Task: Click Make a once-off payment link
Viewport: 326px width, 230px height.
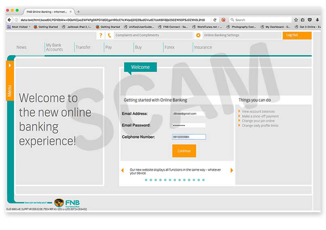Action: tap(260, 116)
